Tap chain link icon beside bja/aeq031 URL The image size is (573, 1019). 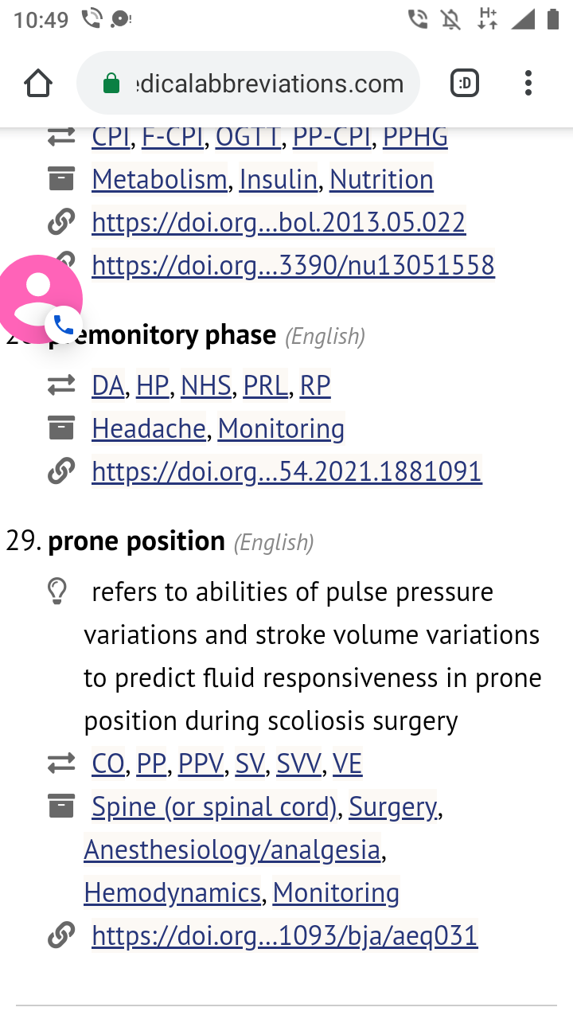(60, 935)
